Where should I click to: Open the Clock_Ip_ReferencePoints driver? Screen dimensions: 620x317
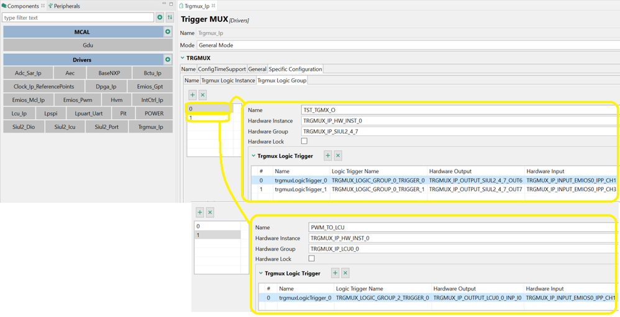point(43,86)
